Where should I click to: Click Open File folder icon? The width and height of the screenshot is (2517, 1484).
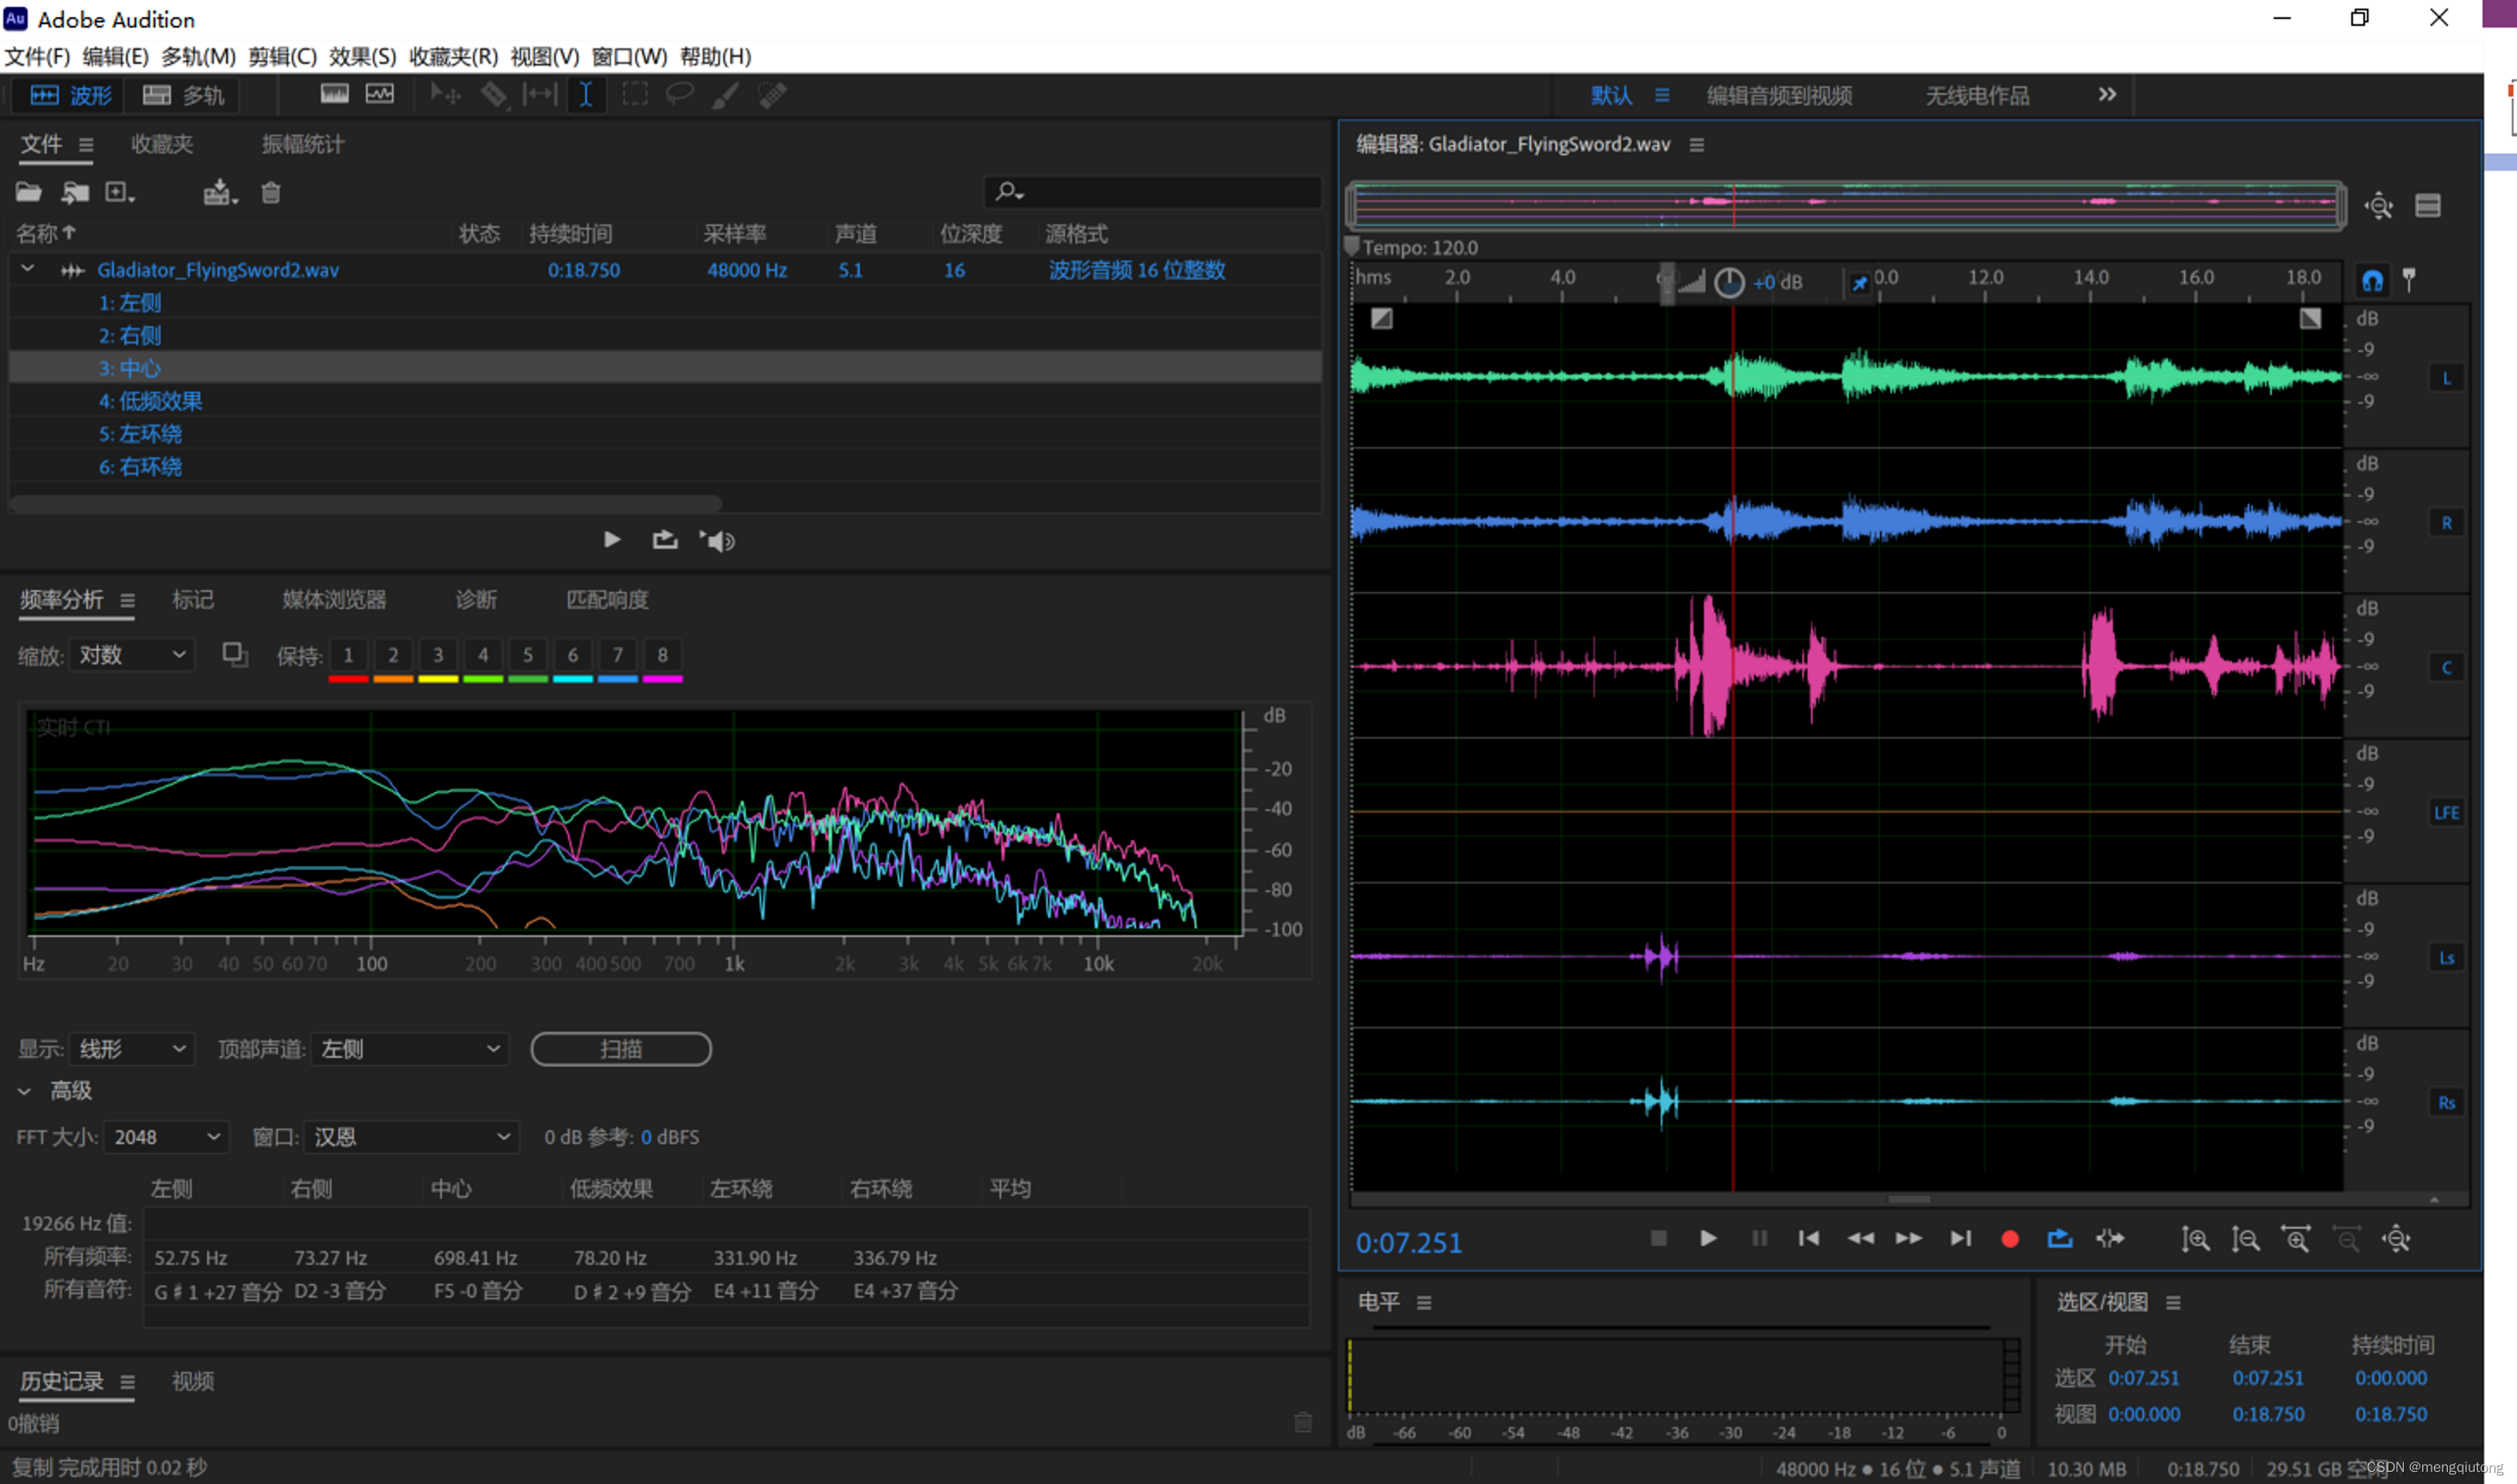click(x=28, y=192)
